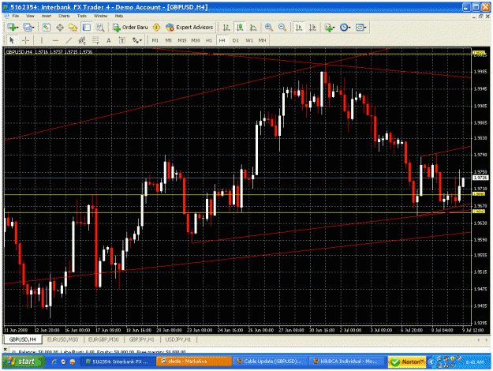Viewport: 493px width, 371px height.
Task: Open the File menu
Action: click(x=16, y=16)
